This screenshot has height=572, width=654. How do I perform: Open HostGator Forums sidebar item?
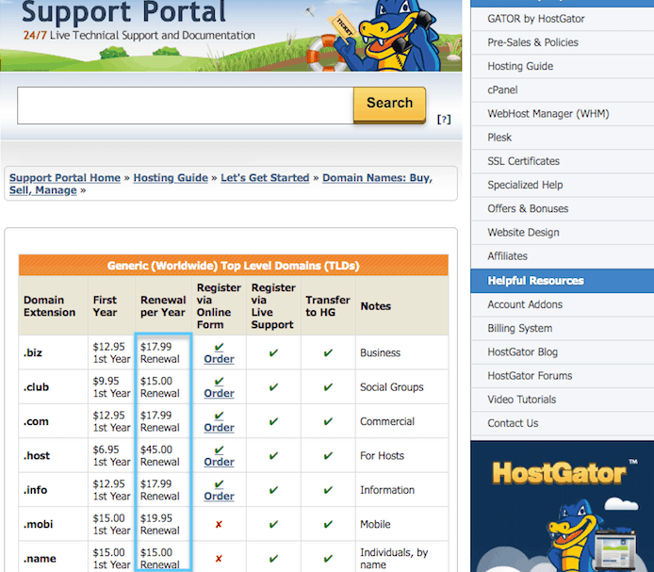pyautogui.click(x=563, y=376)
